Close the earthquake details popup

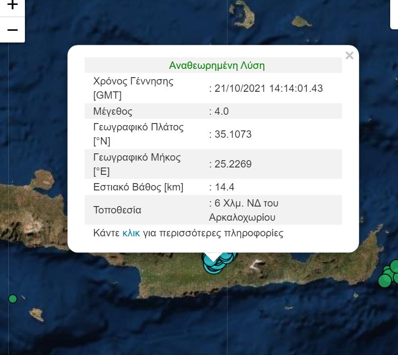tap(349, 55)
